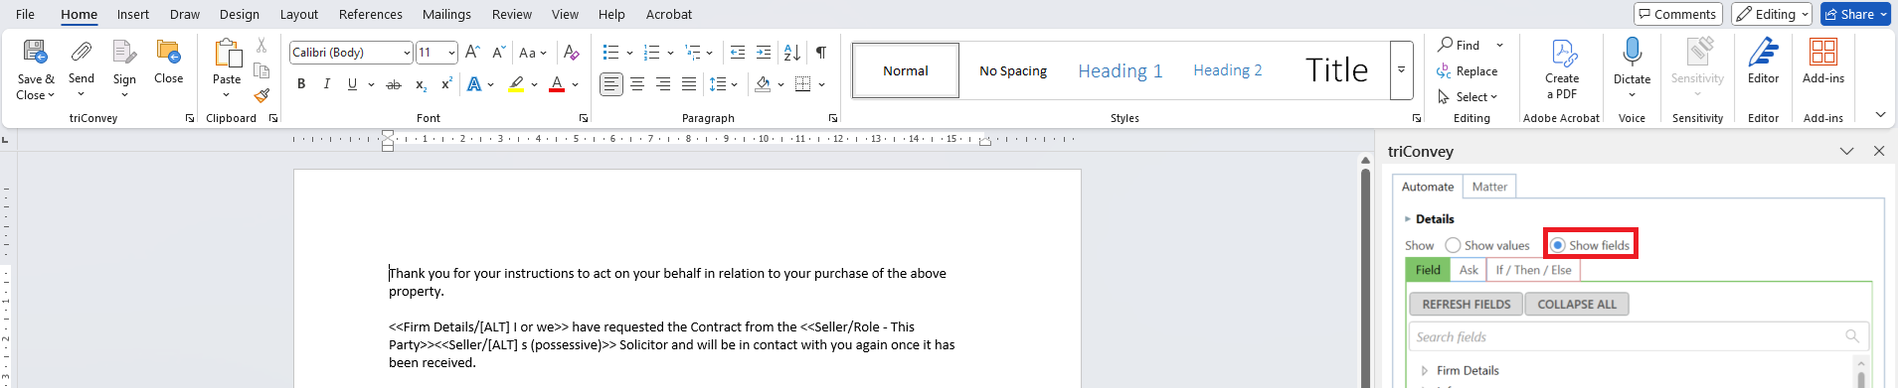The image size is (1898, 388).
Task: Open Numbering list dropdown arrow
Action: pyautogui.click(x=670, y=53)
